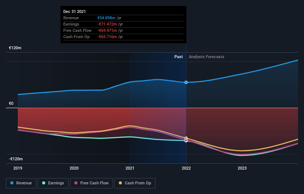Click the teal Earnings legend dot
Viewport: 304px width, 194px height.
[x=44, y=183]
